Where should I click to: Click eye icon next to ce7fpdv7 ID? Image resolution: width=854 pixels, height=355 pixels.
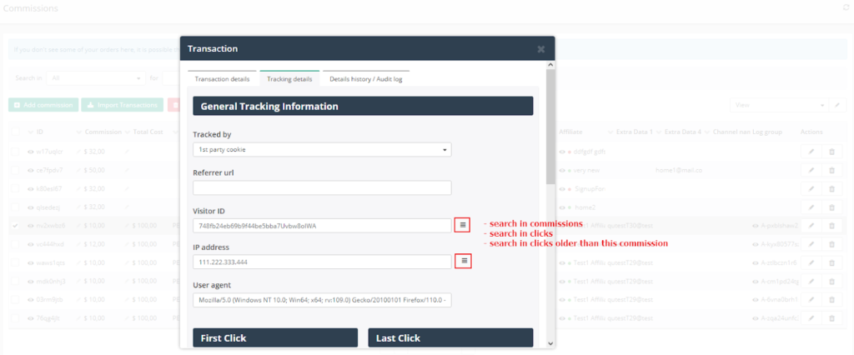point(31,170)
